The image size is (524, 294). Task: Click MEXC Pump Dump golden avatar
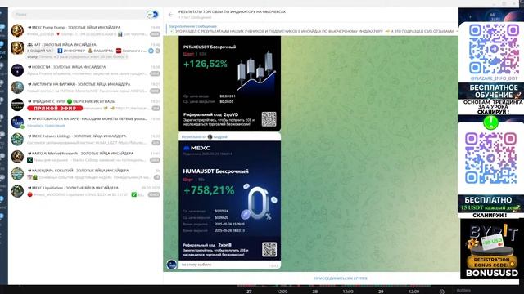pyautogui.click(x=17, y=31)
